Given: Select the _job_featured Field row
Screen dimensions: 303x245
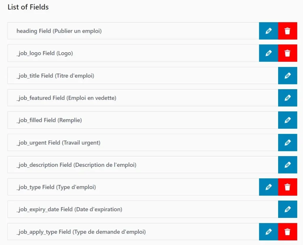Looking at the screenshot, I should (x=133, y=98).
